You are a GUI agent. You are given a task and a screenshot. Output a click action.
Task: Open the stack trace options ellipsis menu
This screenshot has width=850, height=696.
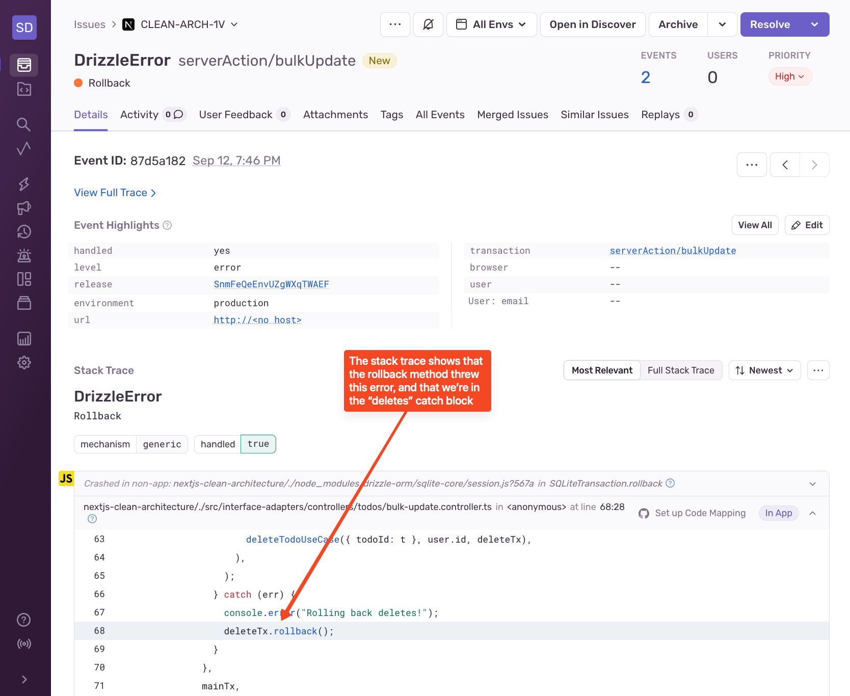tap(818, 370)
